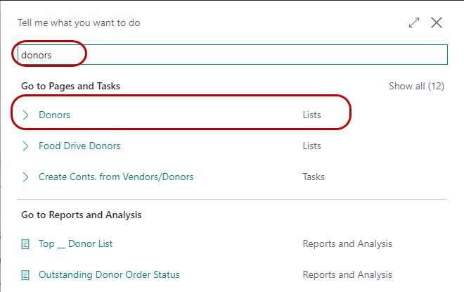
Task: Click the Tasks label on Create Conts. row
Action: click(314, 177)
